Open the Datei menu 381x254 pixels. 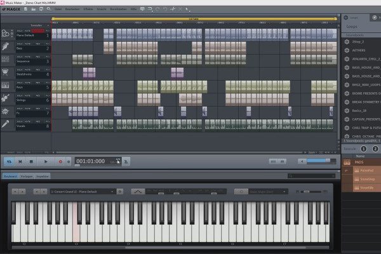tap(58, 9)
